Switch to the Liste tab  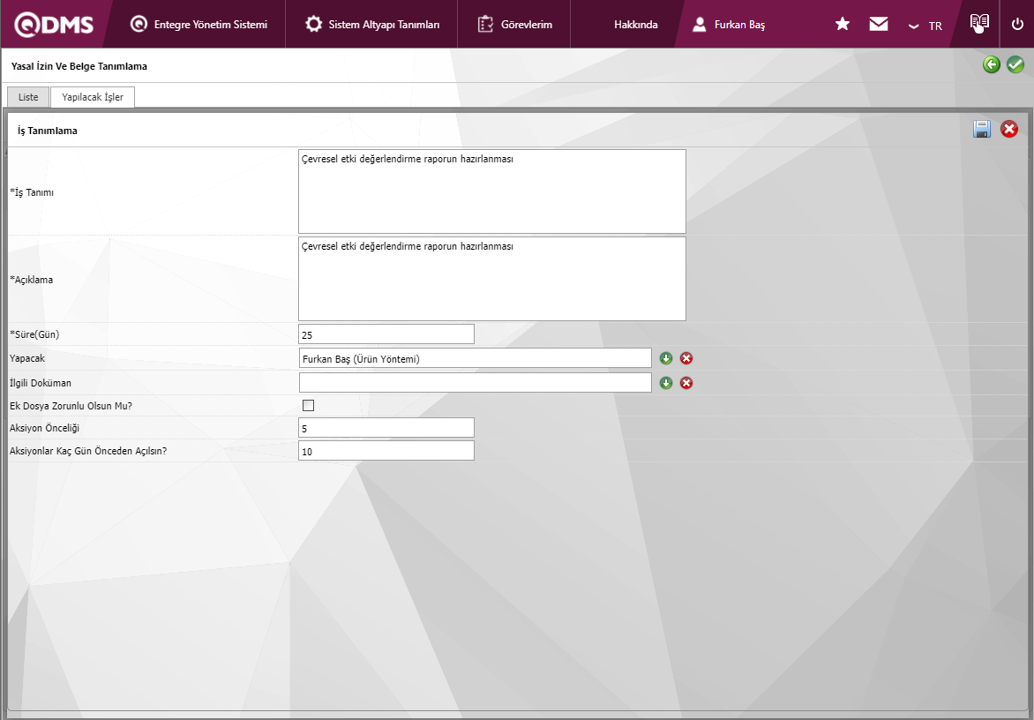28,97
